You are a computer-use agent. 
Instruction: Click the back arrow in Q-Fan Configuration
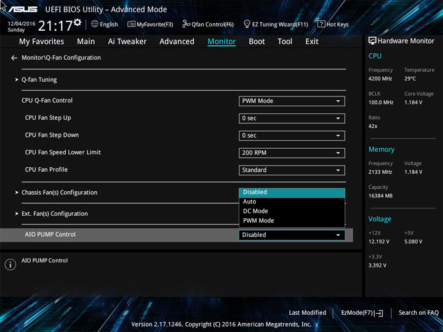14,58
